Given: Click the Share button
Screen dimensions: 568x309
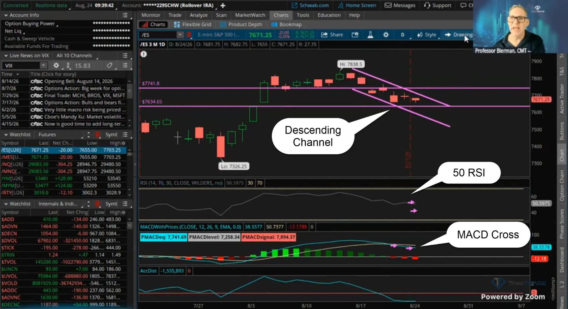Looking at the screenshot, I should [332, 35].
